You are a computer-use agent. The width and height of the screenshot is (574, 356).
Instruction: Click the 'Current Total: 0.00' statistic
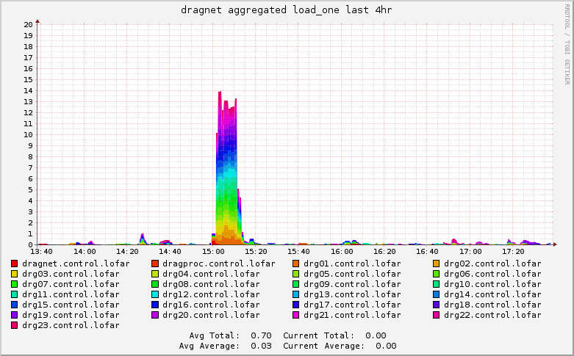[334, 335]
